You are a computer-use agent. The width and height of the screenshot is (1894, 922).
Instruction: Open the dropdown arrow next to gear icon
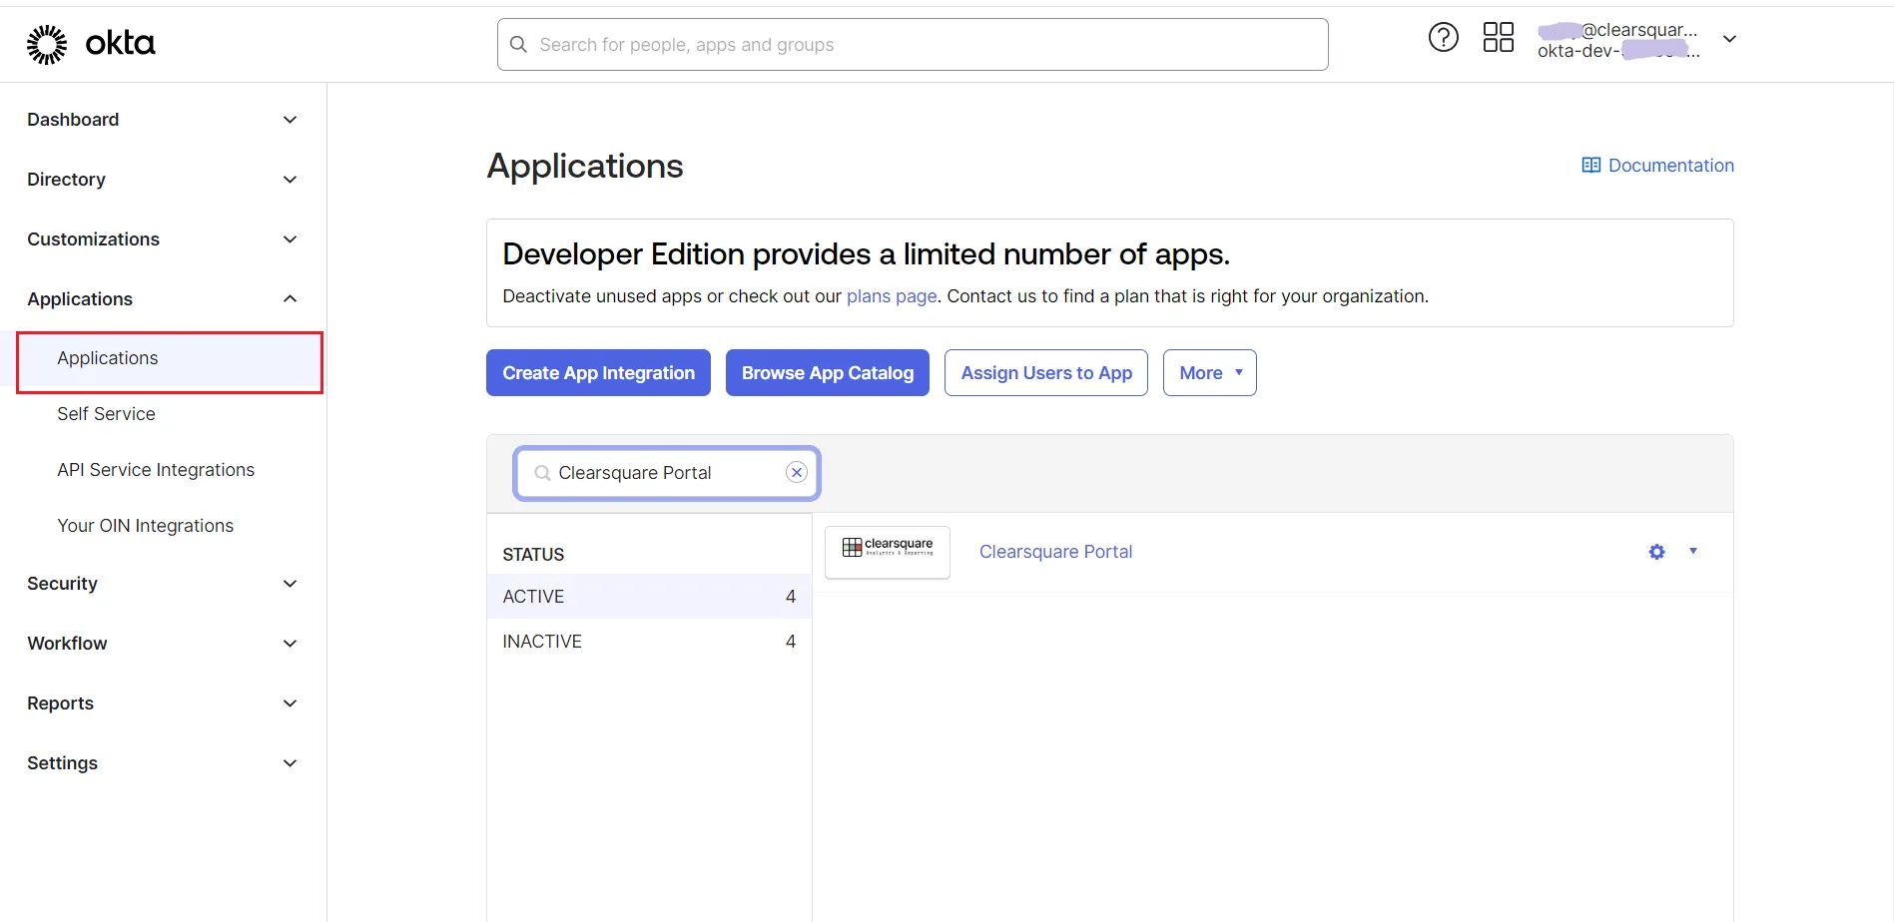coord(1693,551)
